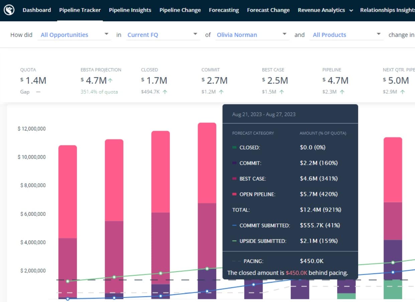
Task: Click the Best Case $4.6M (341%) value
Action: [319, 179]
